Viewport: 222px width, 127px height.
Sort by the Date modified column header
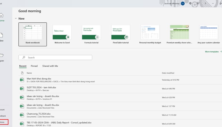pyautogui.click(x=168, y=73)
